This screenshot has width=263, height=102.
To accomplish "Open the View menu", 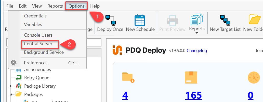I will pyautogui.click(x=37, y=6).
